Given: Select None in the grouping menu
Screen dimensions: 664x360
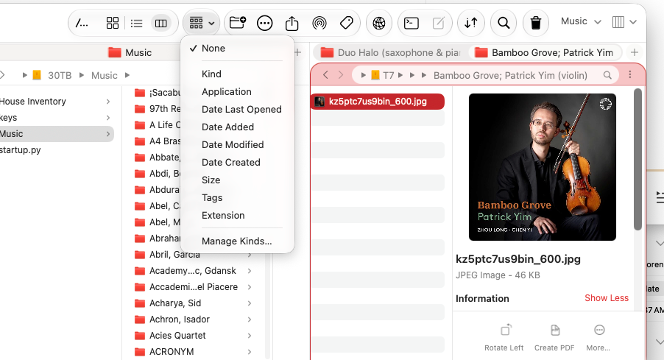Looking at the screenshot, I should click(237, 49).
